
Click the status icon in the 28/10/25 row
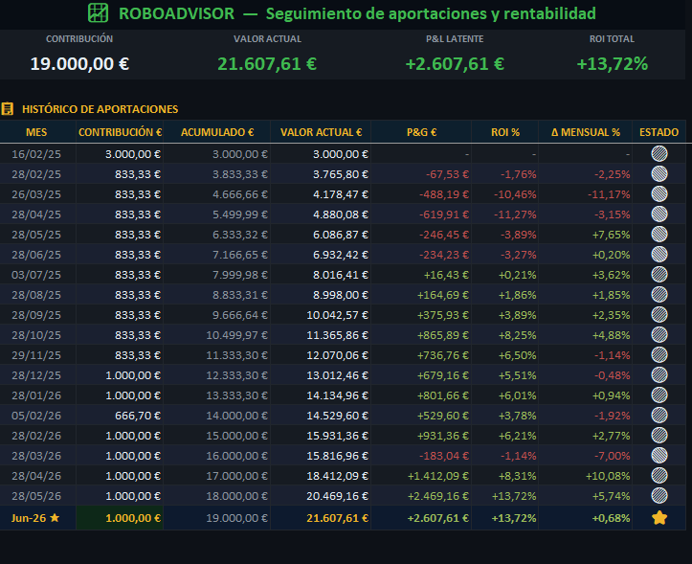[x=659, y=335]
